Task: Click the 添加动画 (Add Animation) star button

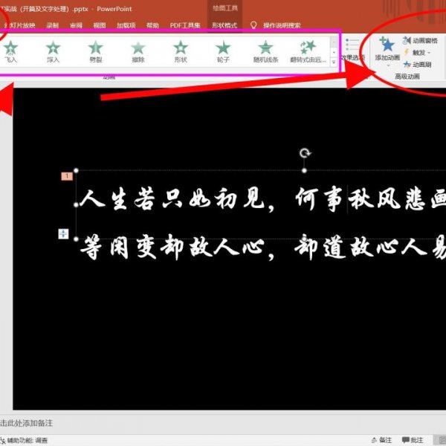Action: click(x=387, y=48)
